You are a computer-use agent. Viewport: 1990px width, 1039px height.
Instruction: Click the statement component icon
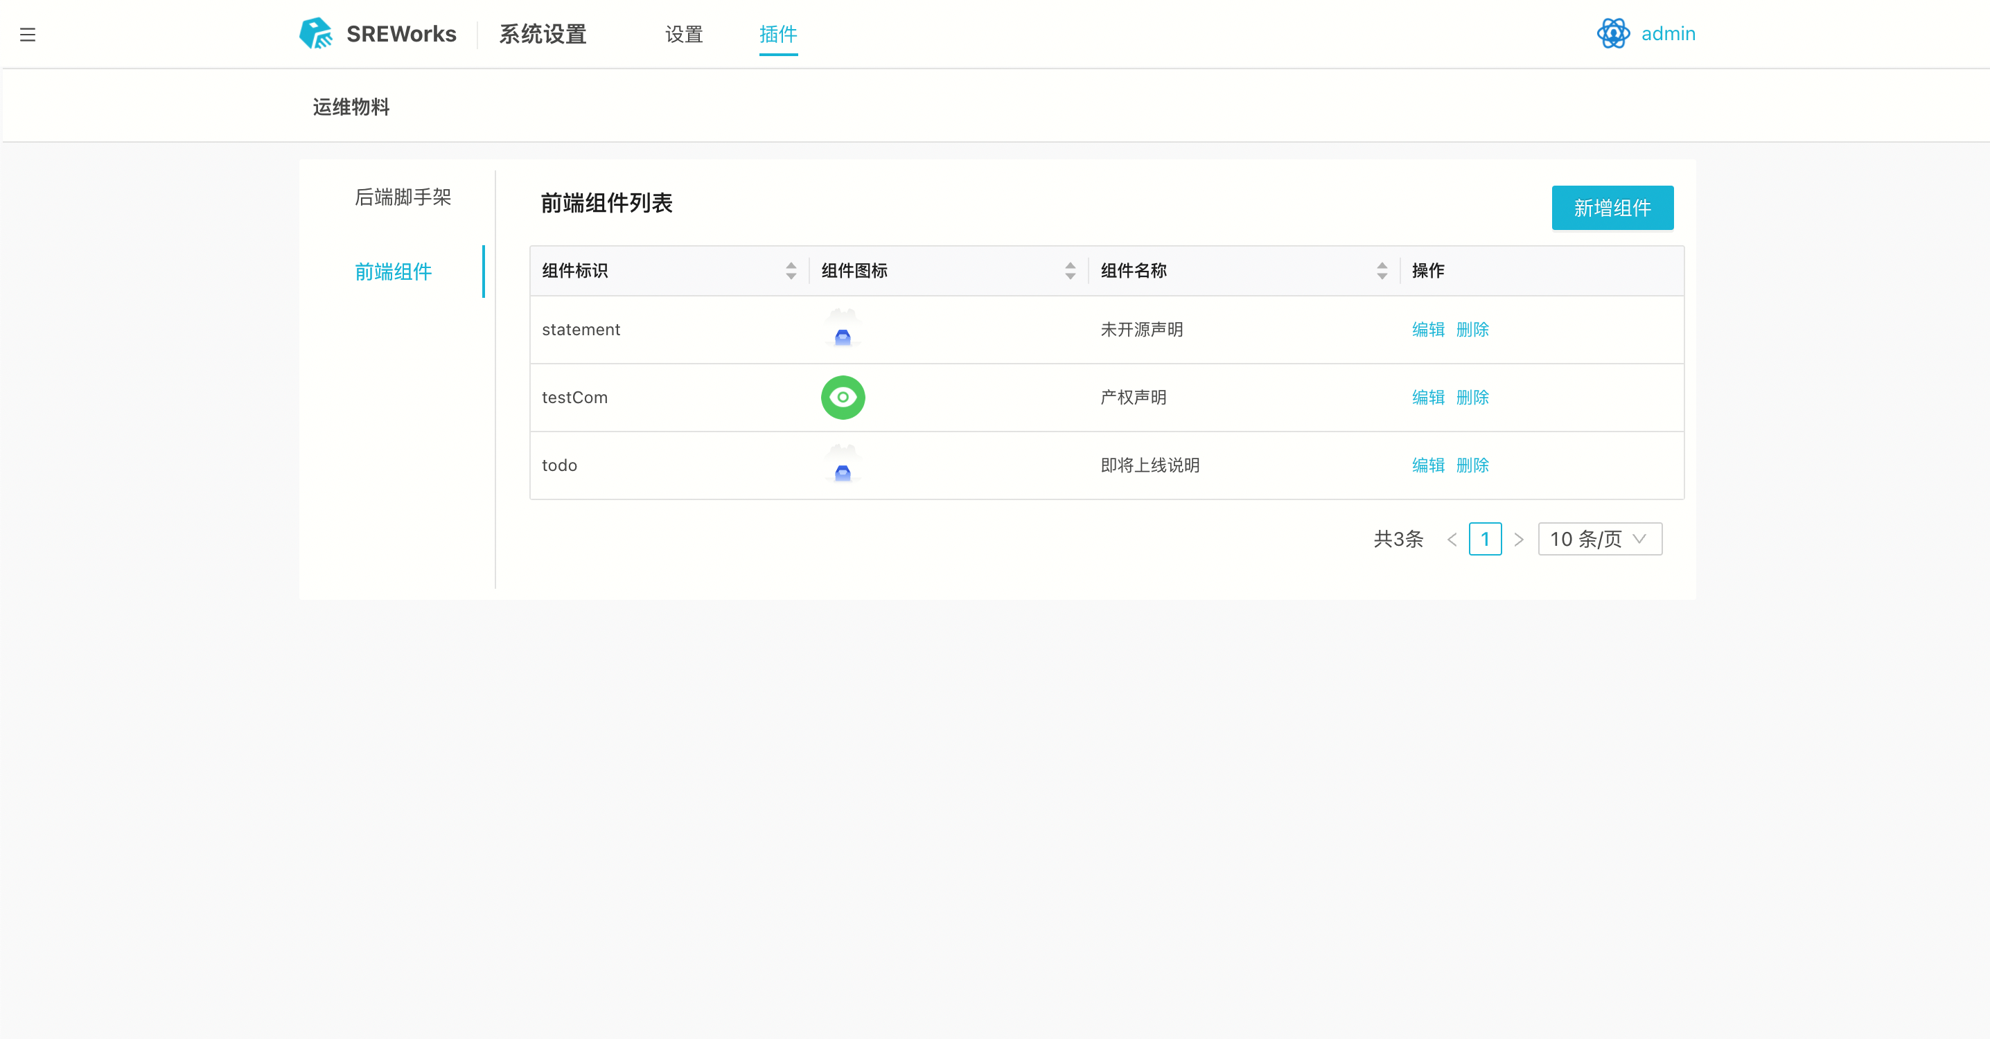click(x=842, y=329)
